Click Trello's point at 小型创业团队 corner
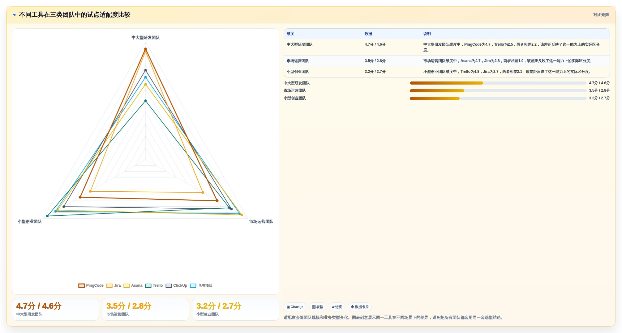 pyautogui.click(x=47, y=216)
